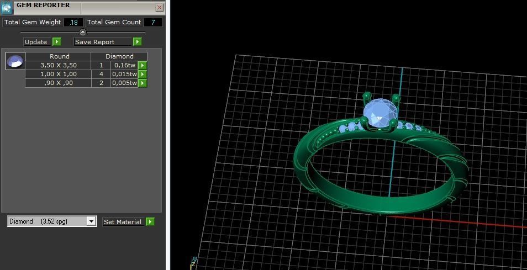Select the 3,50 X 3,50 gem row
This screenshot has width=527, height=270.
tap(86, 66)
